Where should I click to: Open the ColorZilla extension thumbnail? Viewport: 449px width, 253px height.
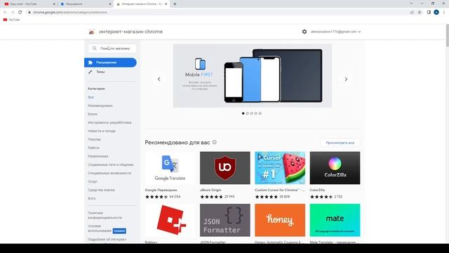pos(335,168)
